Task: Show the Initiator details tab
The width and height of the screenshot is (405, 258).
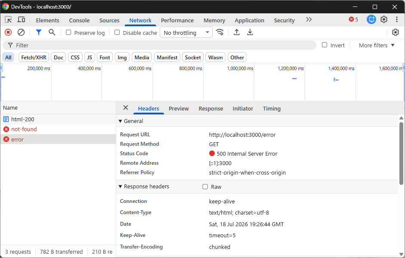Action: coord(243,109)
